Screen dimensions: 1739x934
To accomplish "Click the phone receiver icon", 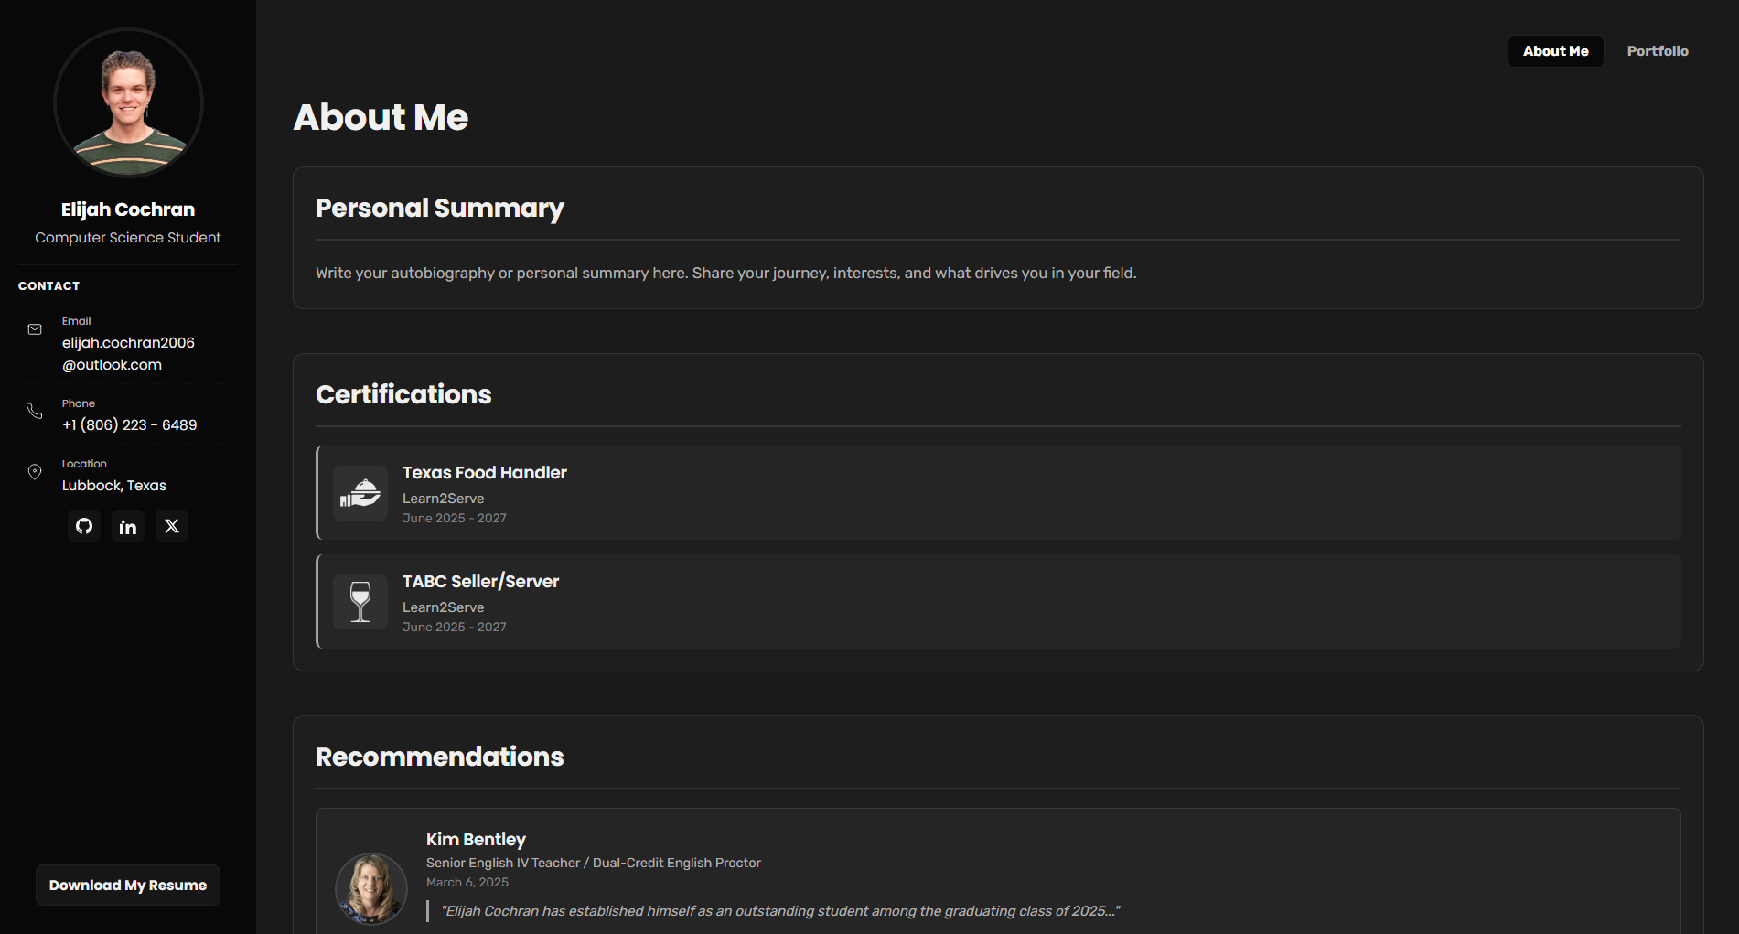I will (x=34, y=412).
